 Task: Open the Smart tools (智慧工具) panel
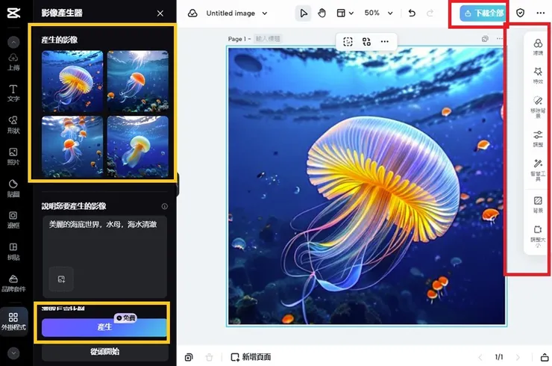click(x=538, y=170)
